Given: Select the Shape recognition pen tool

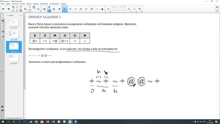Looking at the screenshot, I should (x=86, y=9).
